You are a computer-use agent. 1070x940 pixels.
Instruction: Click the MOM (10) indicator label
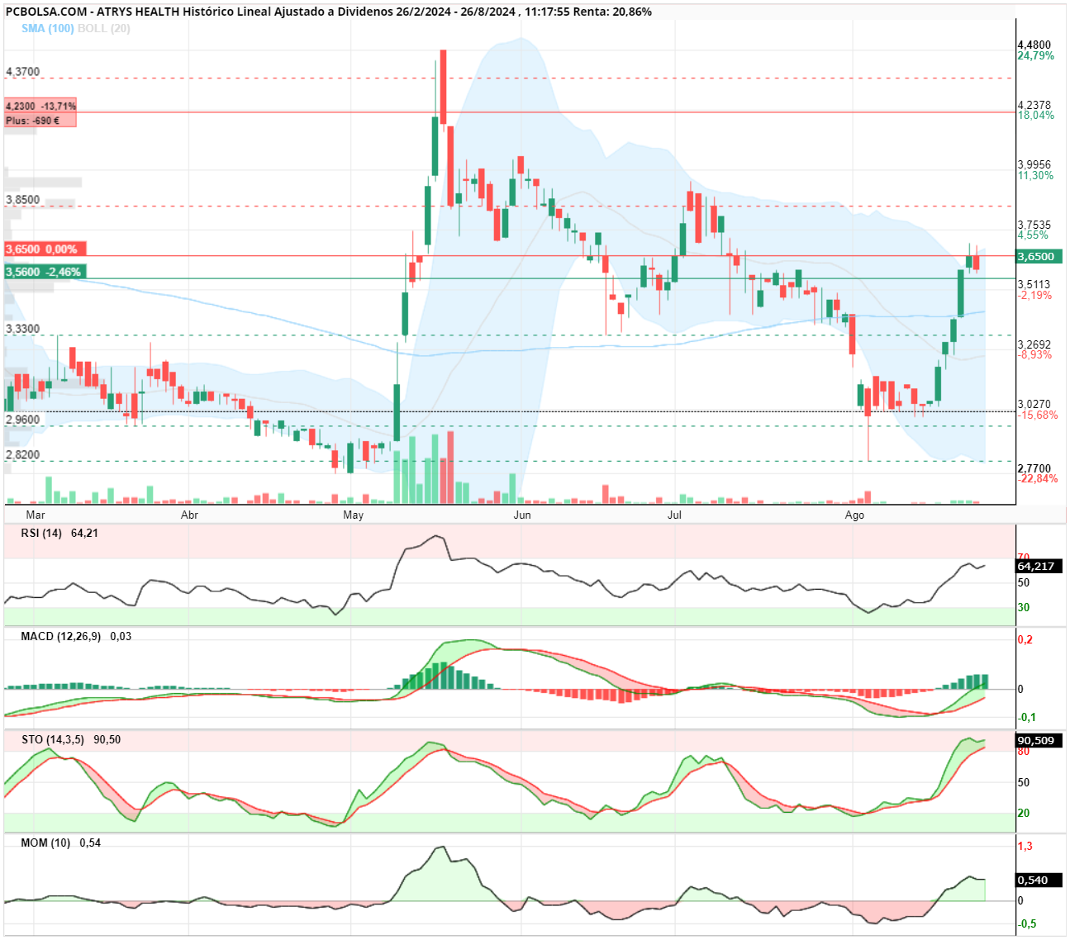[x=45, y=843]
